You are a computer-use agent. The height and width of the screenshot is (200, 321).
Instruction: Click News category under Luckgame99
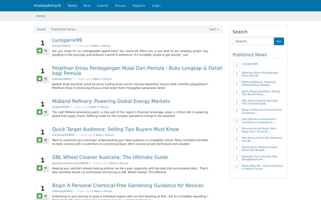click(95, 46)
